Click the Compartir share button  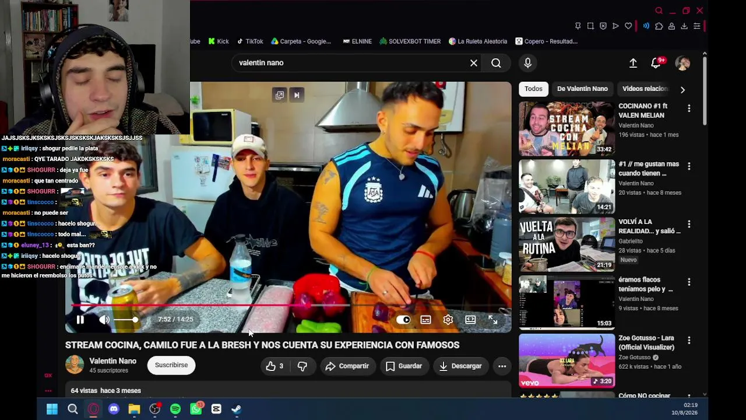[347, 366]
